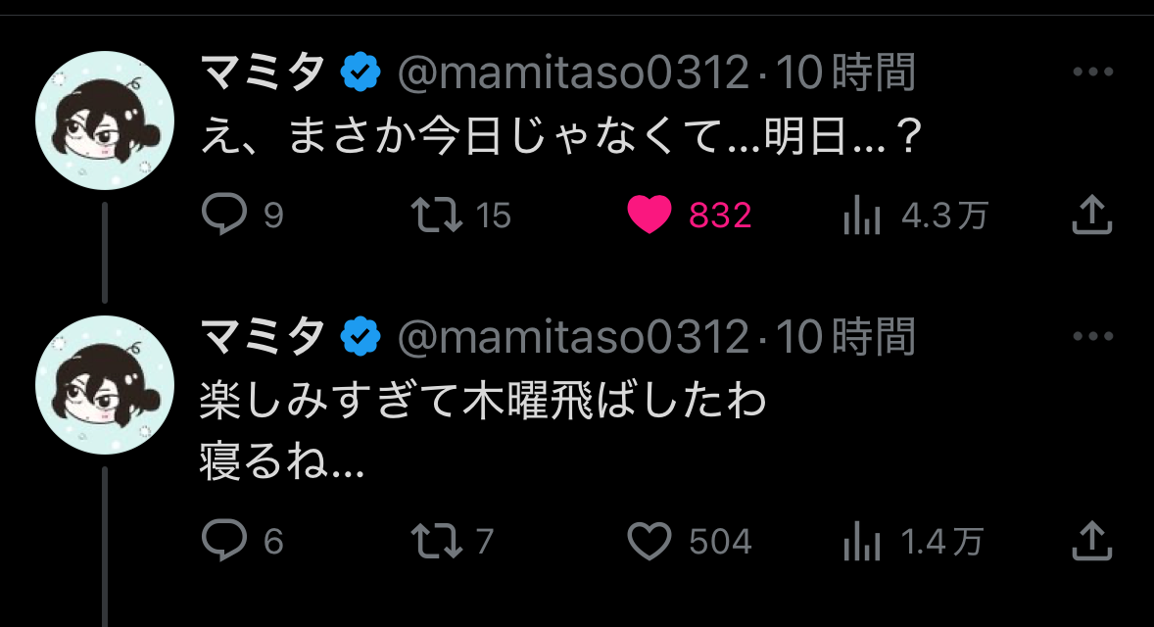Share the first tweet
The width and height of the screenshot is (1154, 627).
(1091, 216)
